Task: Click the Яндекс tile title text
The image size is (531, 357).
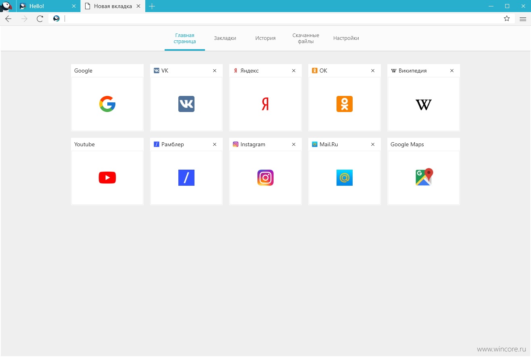Action: 250,71
